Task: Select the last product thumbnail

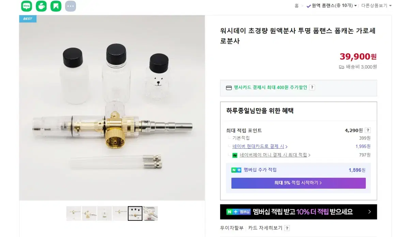Action: [150, 214]
